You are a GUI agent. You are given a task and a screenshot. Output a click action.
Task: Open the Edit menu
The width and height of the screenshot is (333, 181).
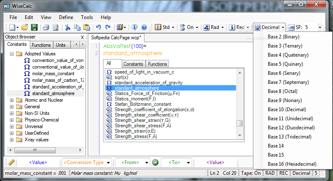28,17
